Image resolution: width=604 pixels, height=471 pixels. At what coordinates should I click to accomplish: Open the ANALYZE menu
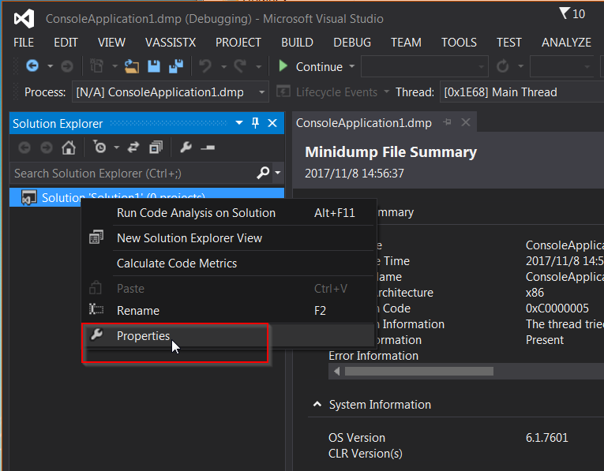(566, 43)
